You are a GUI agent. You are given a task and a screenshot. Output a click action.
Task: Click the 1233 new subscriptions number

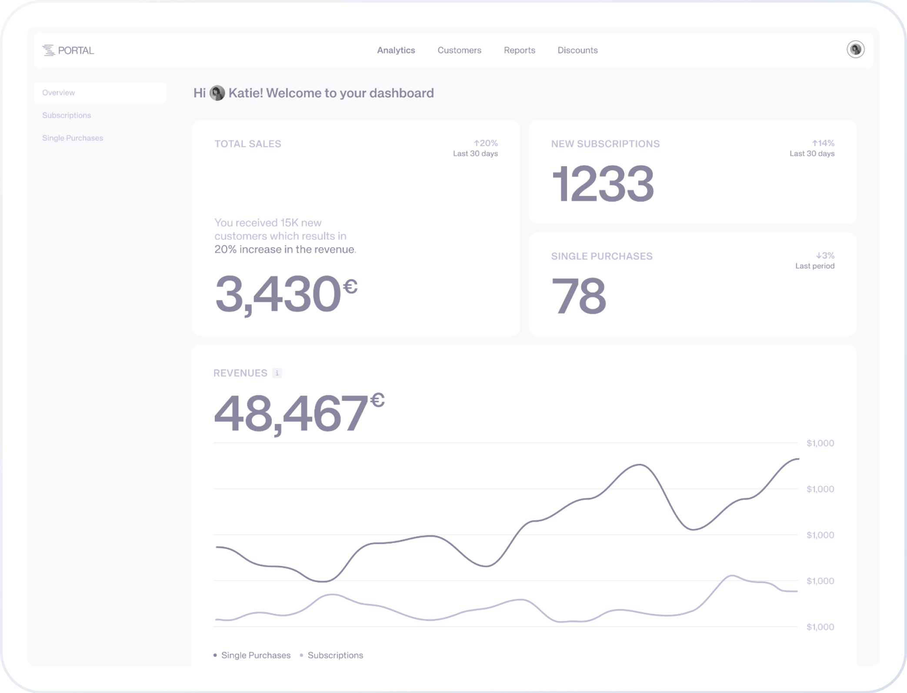point(602,183)
